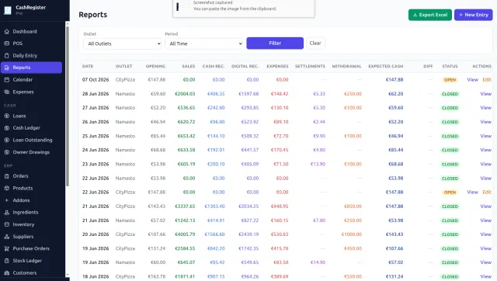
Task: Click the CashRegister logo icon
Action: 8,10
